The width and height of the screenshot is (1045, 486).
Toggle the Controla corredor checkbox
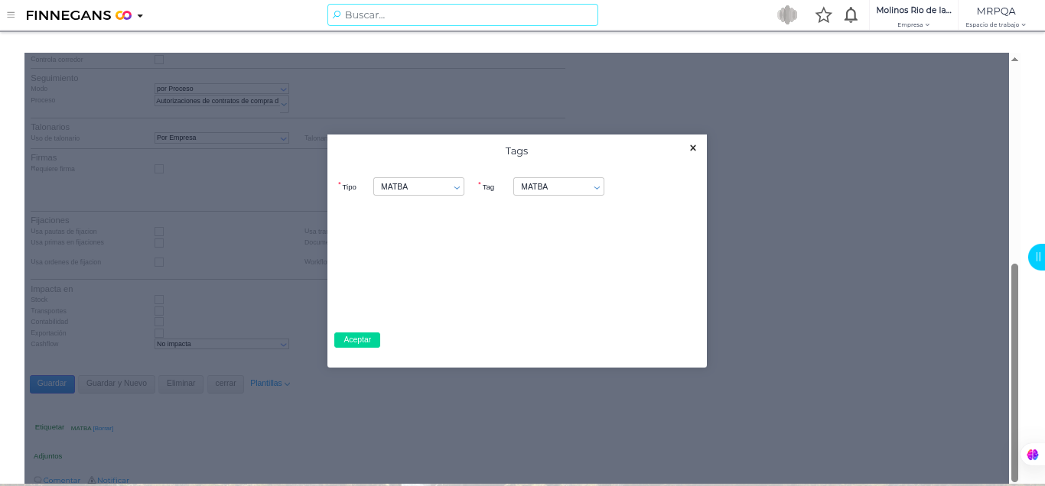[159, 60]
